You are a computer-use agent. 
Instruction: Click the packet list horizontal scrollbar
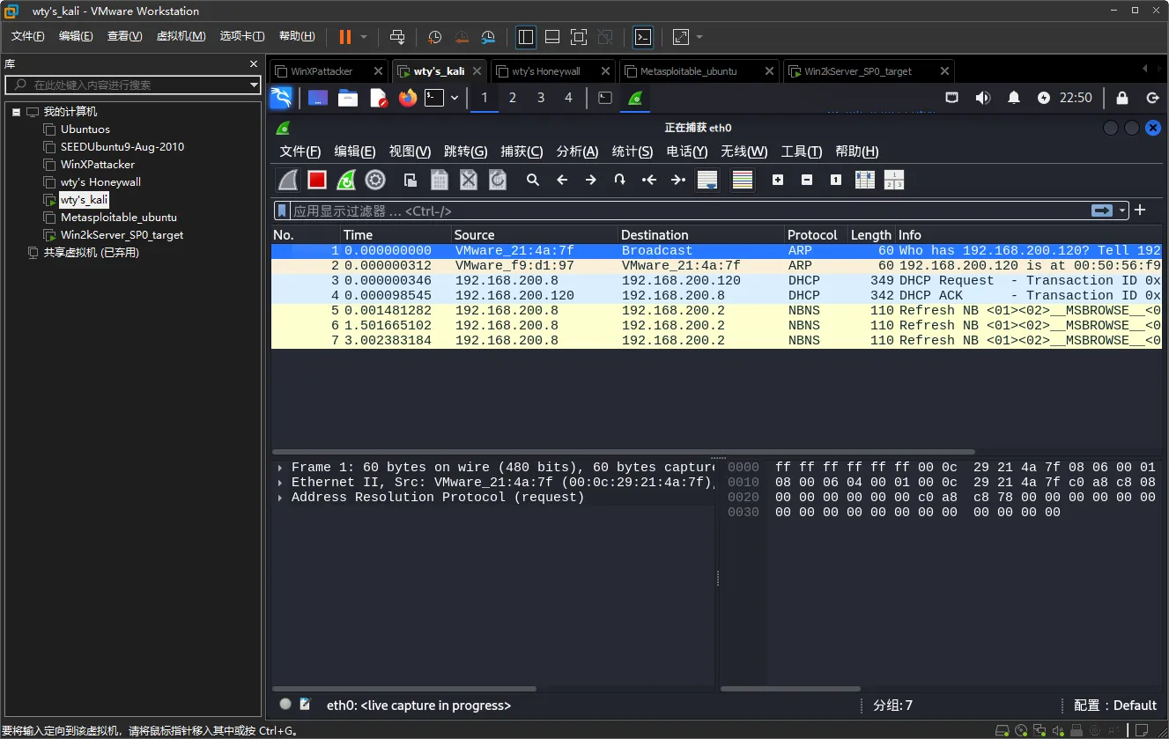click(625, 452)
